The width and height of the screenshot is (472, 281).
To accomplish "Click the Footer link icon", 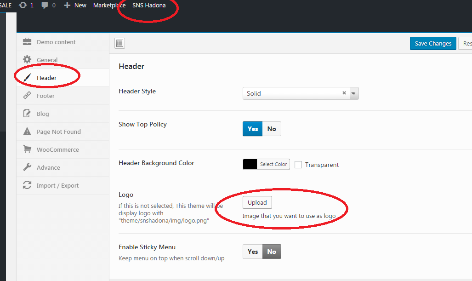I will click(x=27, y=96).
